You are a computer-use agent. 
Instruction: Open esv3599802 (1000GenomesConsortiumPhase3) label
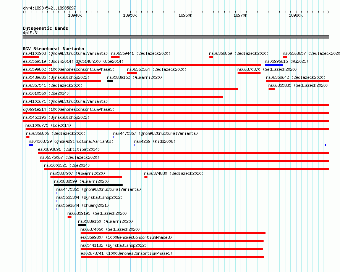[x=69, y=69]
